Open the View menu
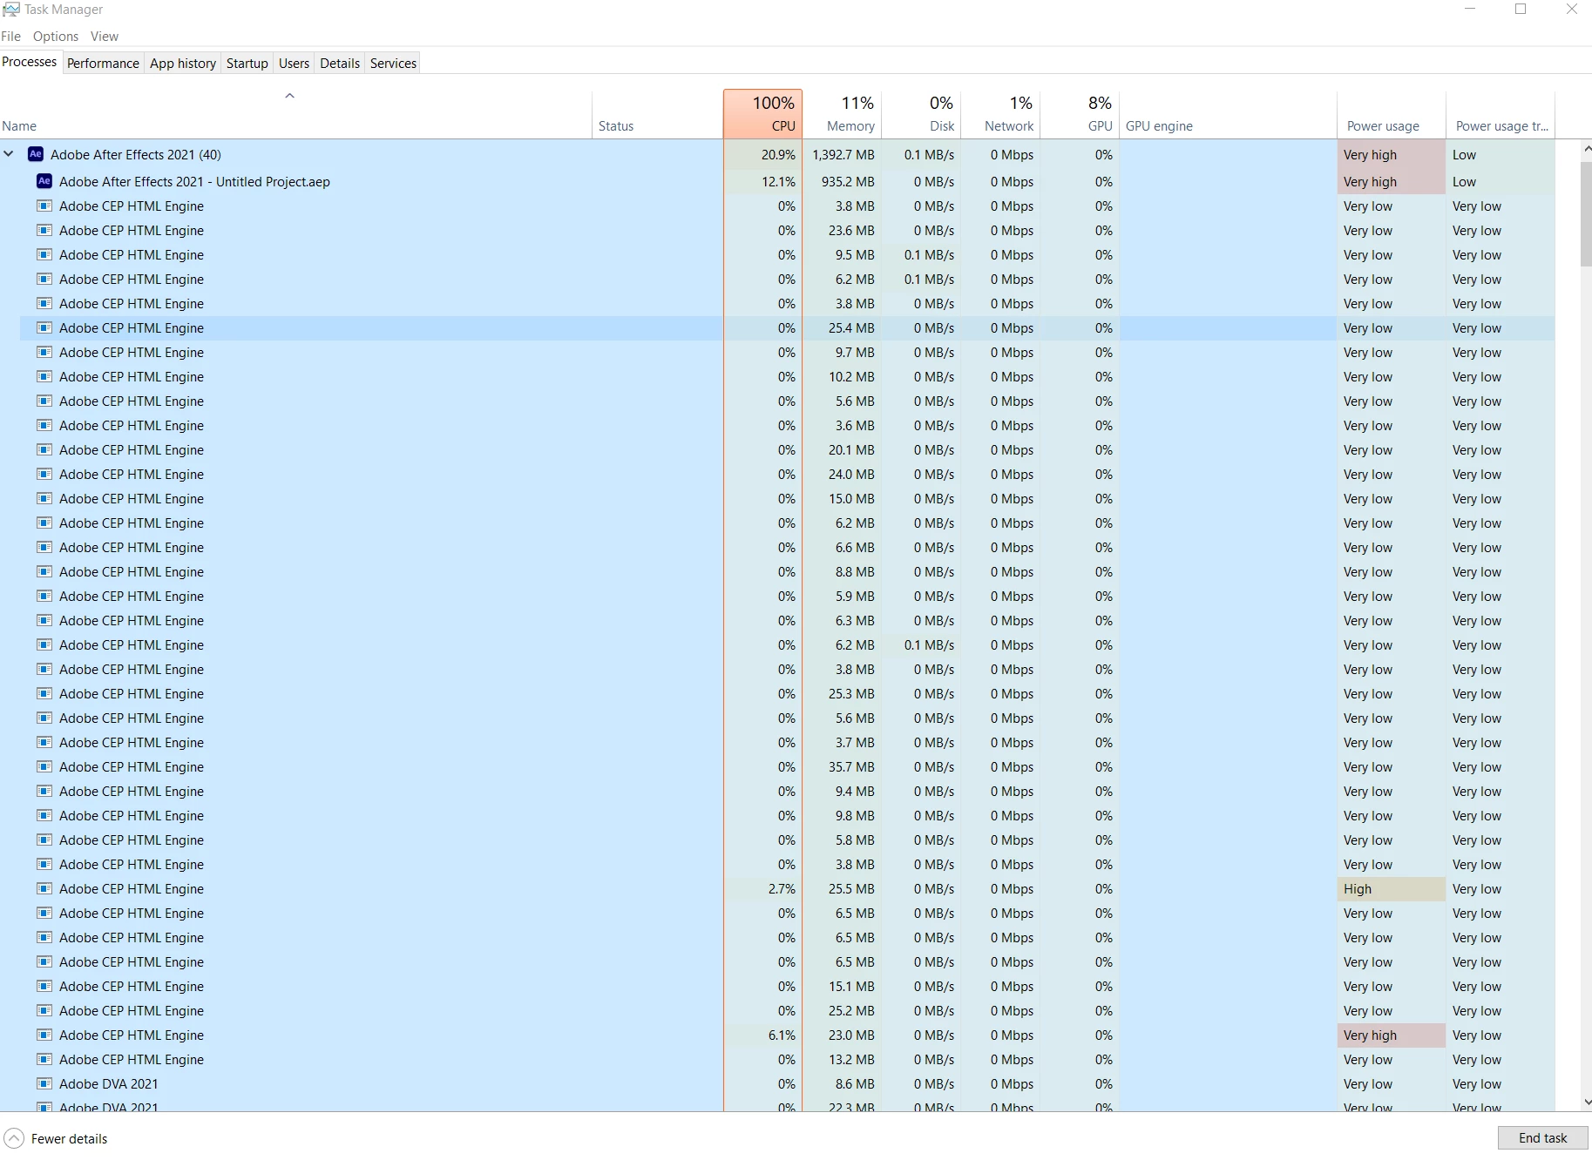The image size is (1592, 1160). tap(105, 37)
